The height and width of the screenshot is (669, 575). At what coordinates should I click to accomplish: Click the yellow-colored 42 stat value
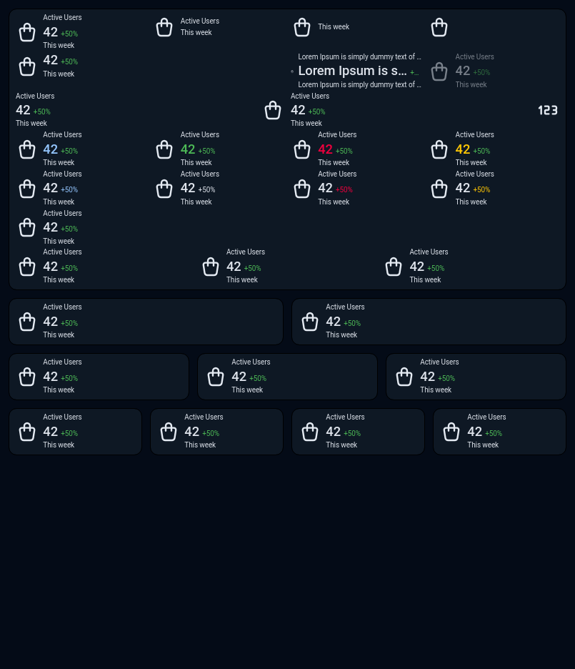tap(463, 149)
